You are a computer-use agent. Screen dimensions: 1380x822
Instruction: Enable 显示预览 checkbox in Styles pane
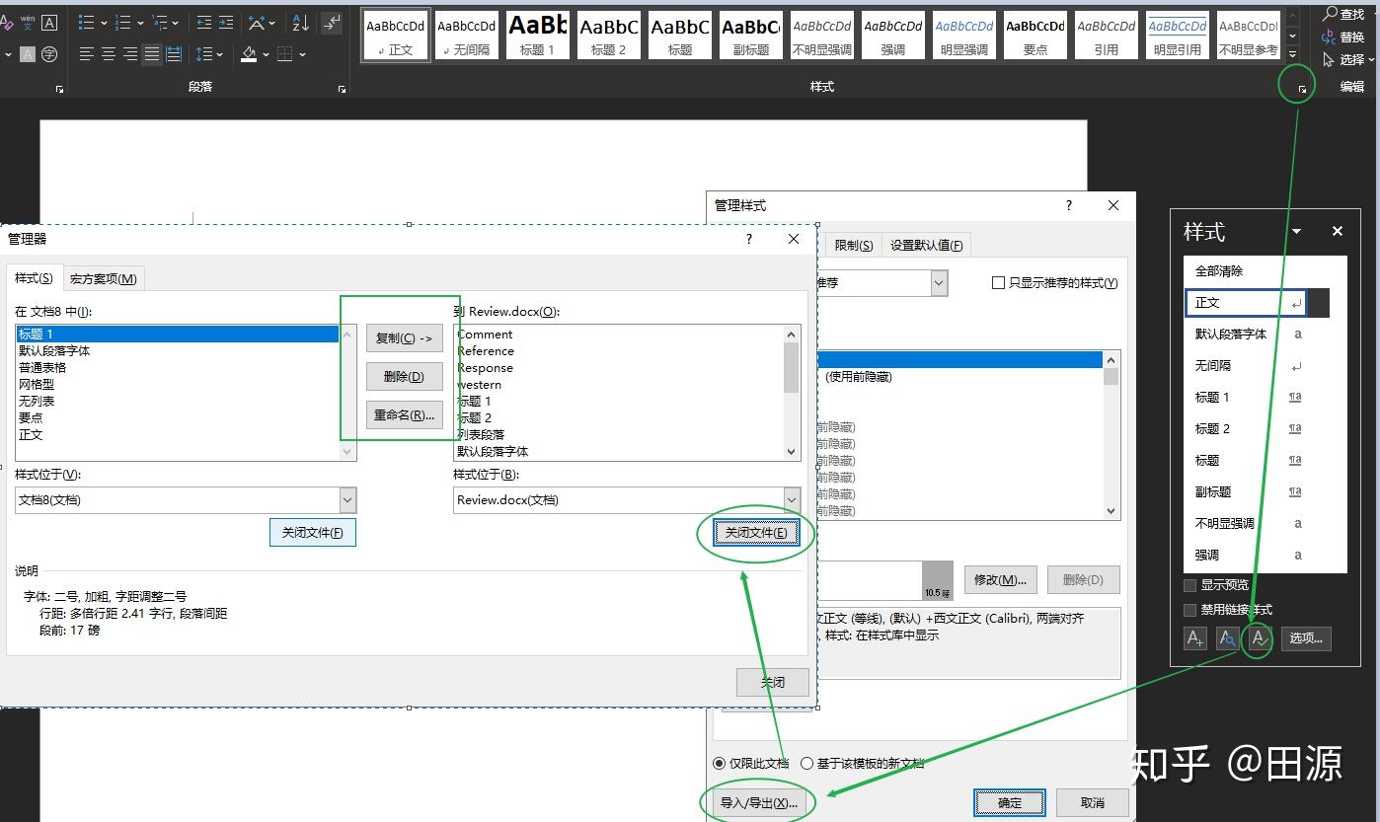click(1189, 585)
